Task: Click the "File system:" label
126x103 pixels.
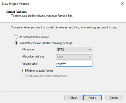Action: pyautogui.click(x=29, y=50)
